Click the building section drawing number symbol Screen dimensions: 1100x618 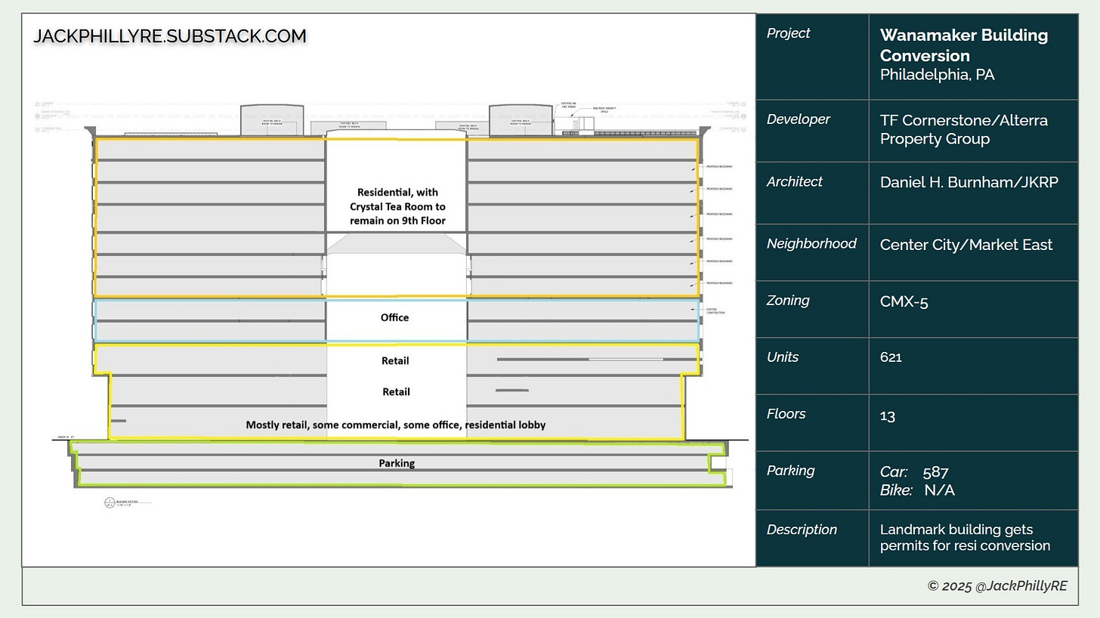[x=110, y=502]
